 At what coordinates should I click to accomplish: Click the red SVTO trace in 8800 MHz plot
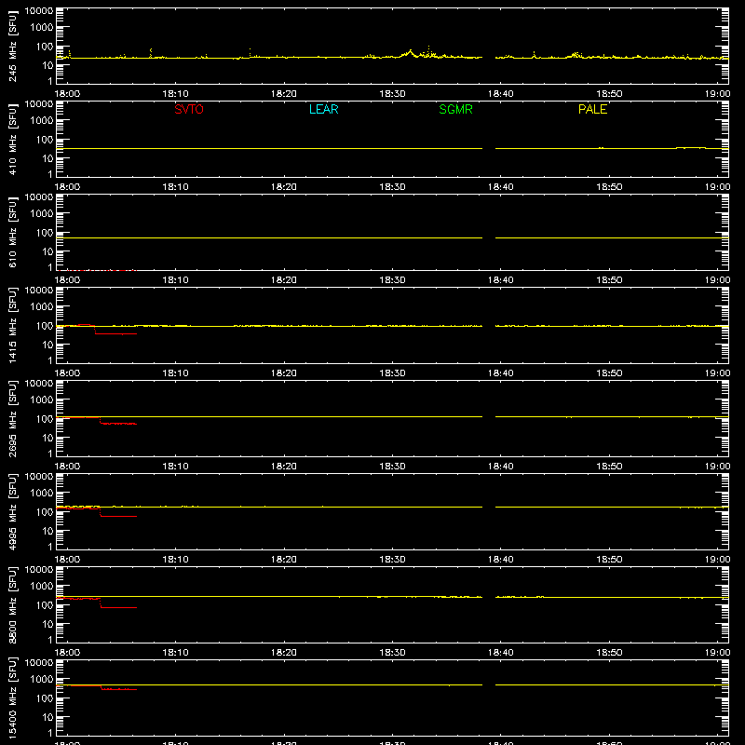[97, 603]
